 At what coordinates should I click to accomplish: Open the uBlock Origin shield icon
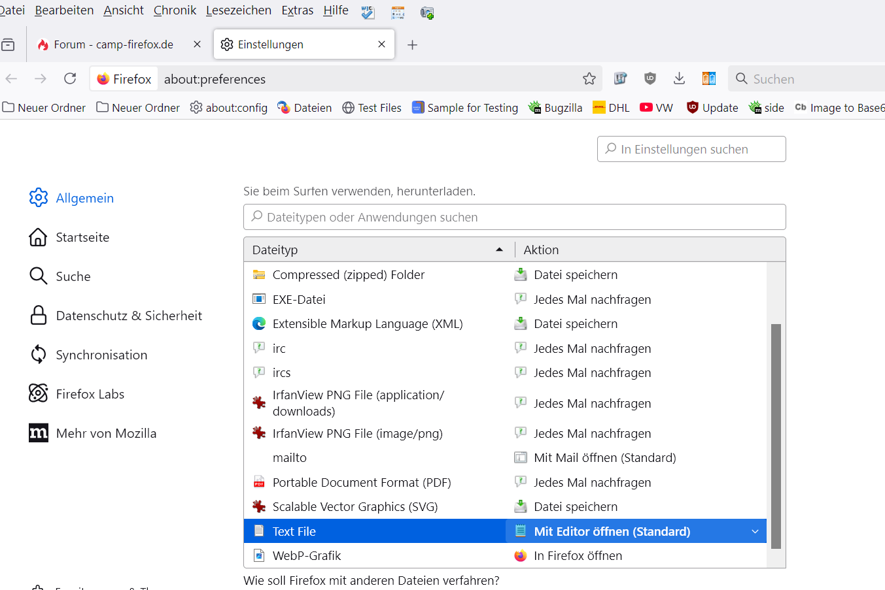coord(650,79)
